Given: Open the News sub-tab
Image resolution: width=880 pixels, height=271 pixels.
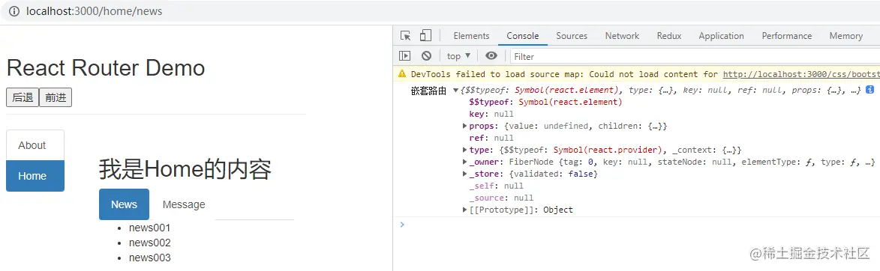Looking at the screenshot, I should tap(124, 204).
